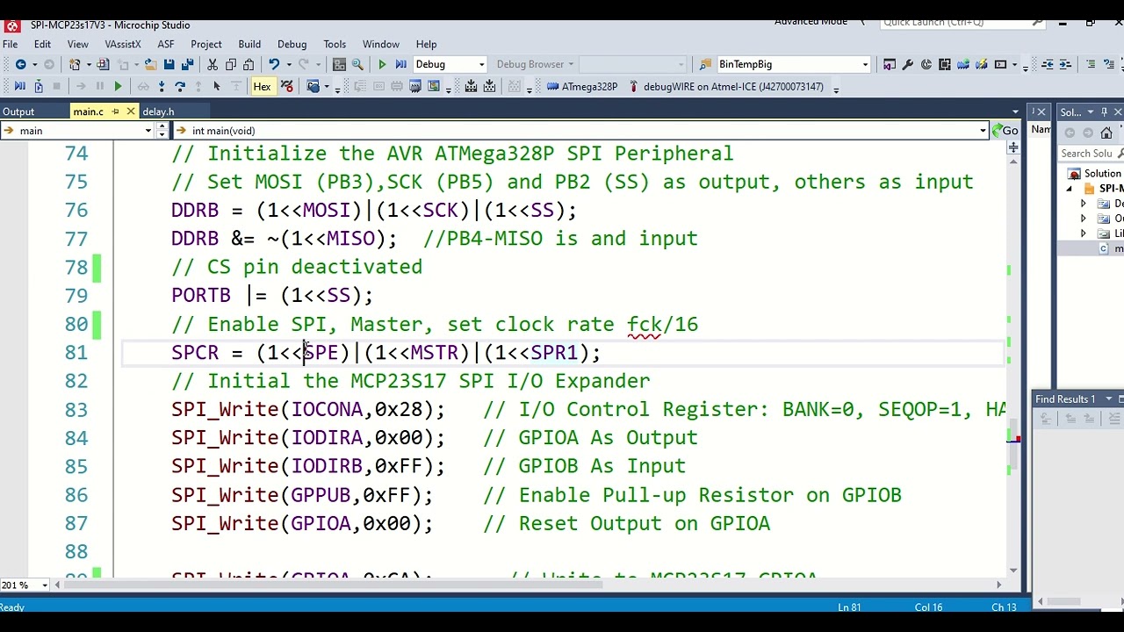Open the main scope dropdown
This screenshot has width=1124, height=632.
click(x=148, y=131)
